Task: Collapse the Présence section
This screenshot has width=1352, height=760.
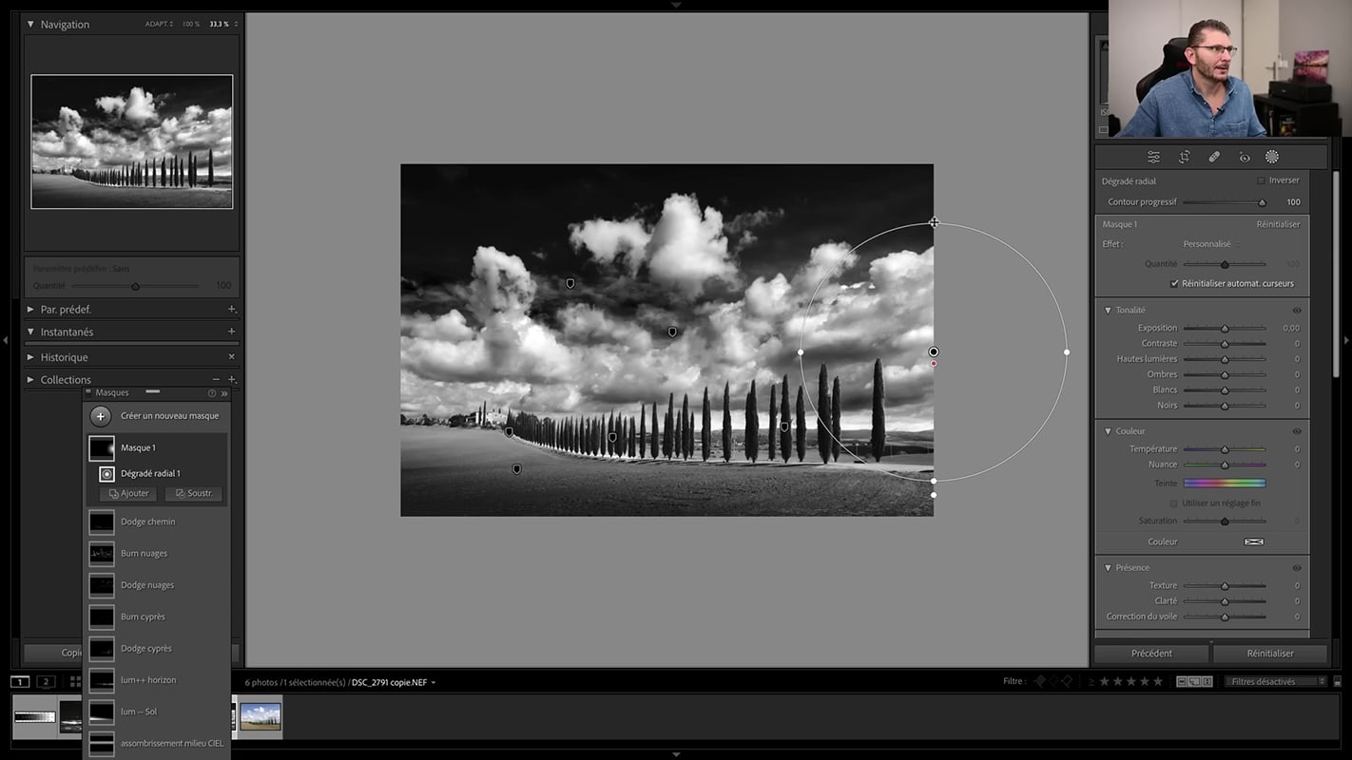Action: [1108, 568]
